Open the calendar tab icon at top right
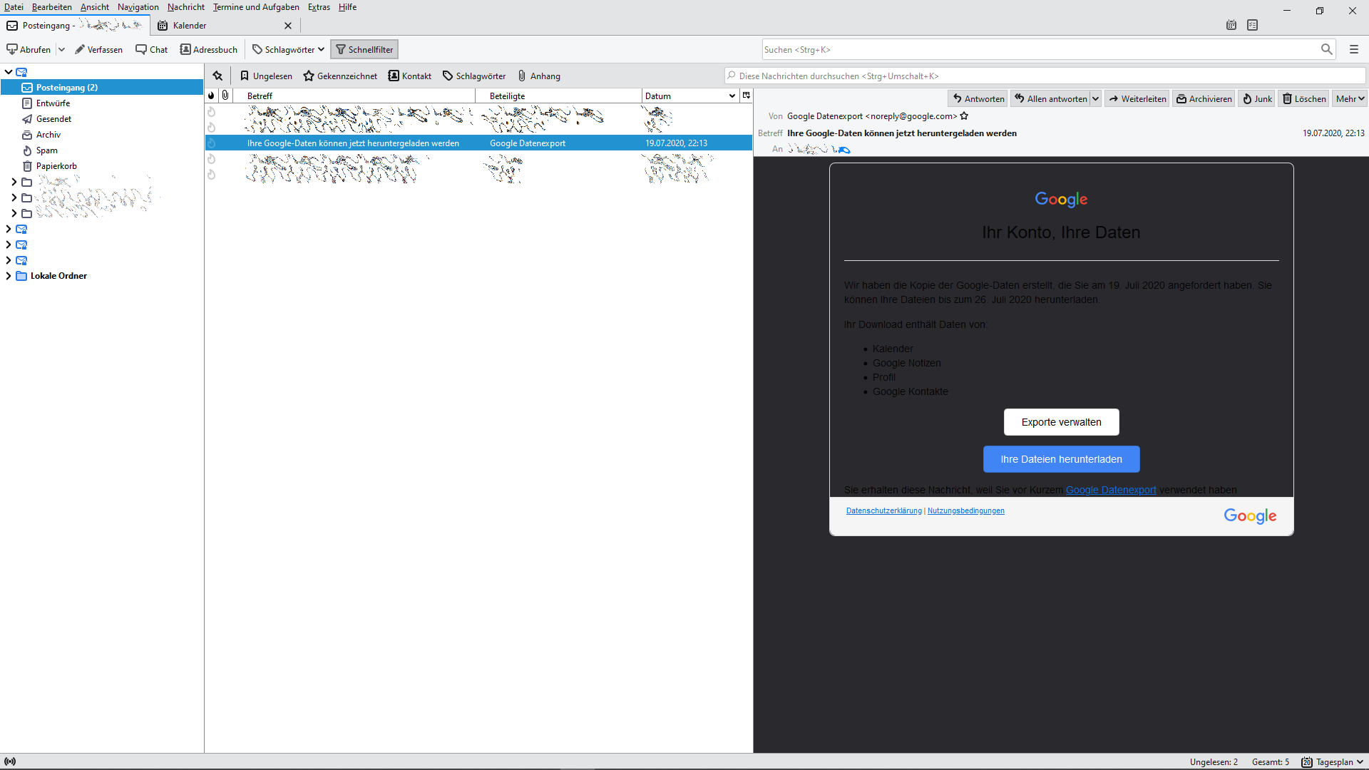The image size is (1369, 770). point(1231,25)
